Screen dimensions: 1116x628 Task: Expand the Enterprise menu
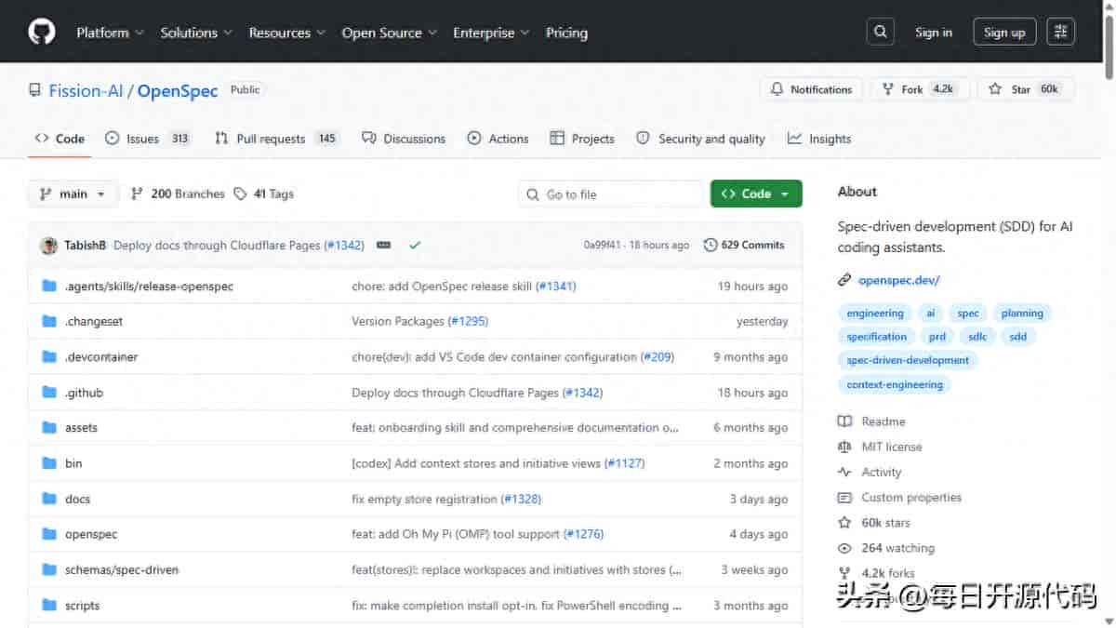point(491,32)
